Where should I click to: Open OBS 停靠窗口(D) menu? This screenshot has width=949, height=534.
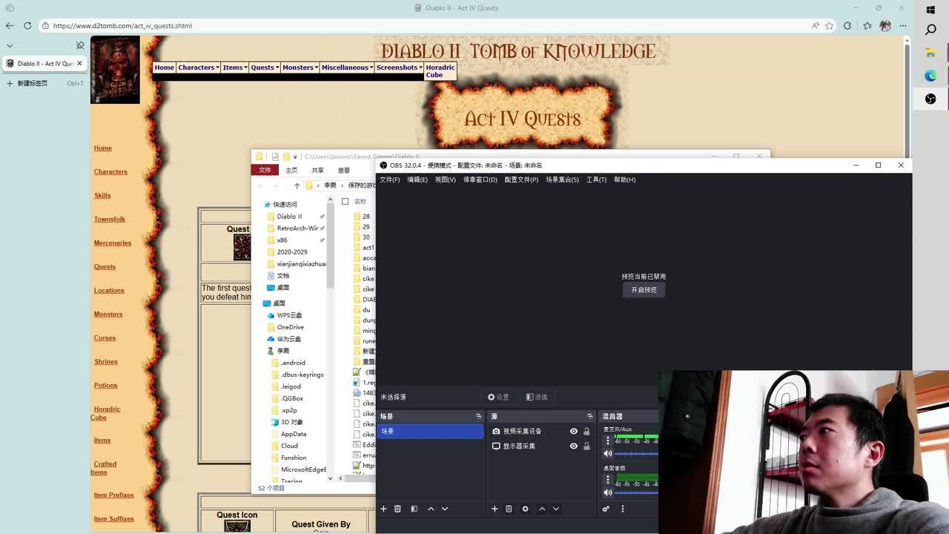tap(480, 179)
